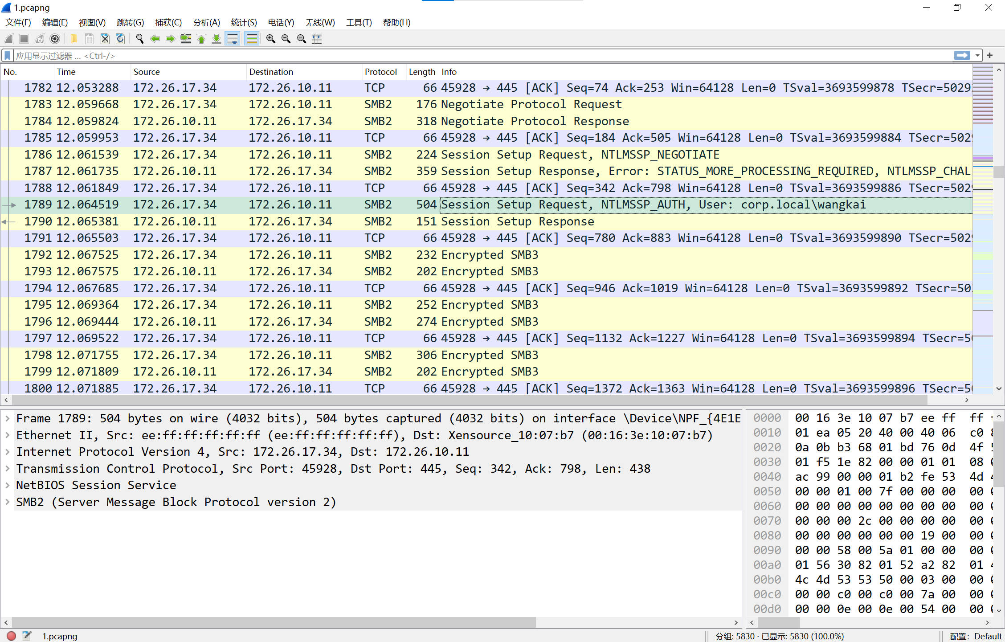
Task: Expand Transmission Control Protocol row
Action: (8, 469)
